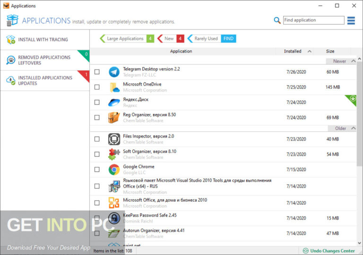Click the blue FIND button

228,38
